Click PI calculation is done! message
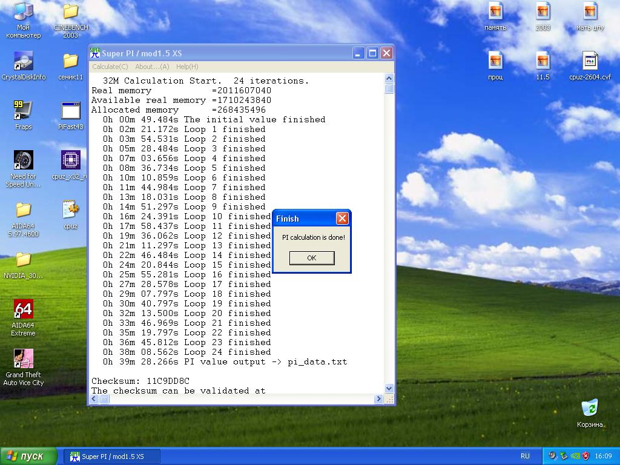Viewport: 620px width, 465px height. click(x=313, y=237)
